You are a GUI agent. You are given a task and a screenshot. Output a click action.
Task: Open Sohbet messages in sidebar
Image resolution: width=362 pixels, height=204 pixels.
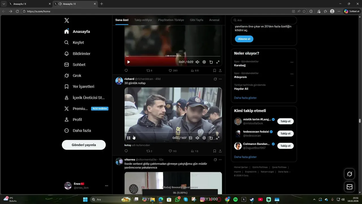(75, 65)
